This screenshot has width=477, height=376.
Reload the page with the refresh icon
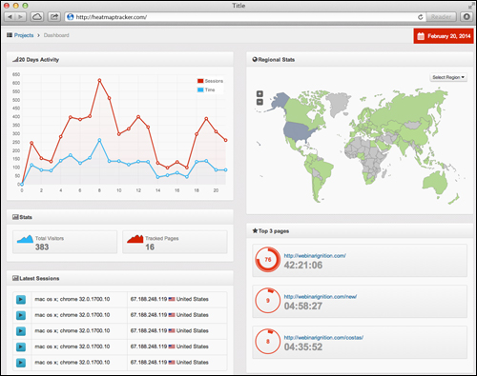420,17
